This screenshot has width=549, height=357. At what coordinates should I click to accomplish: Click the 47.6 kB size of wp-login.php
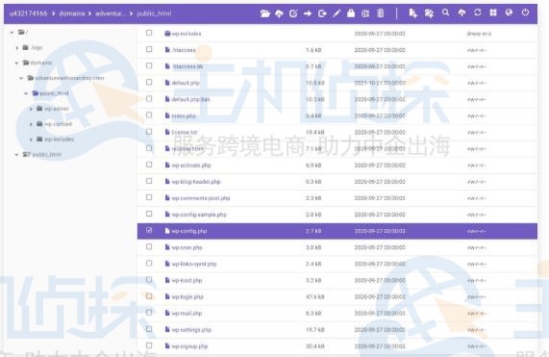coord(314,296)
